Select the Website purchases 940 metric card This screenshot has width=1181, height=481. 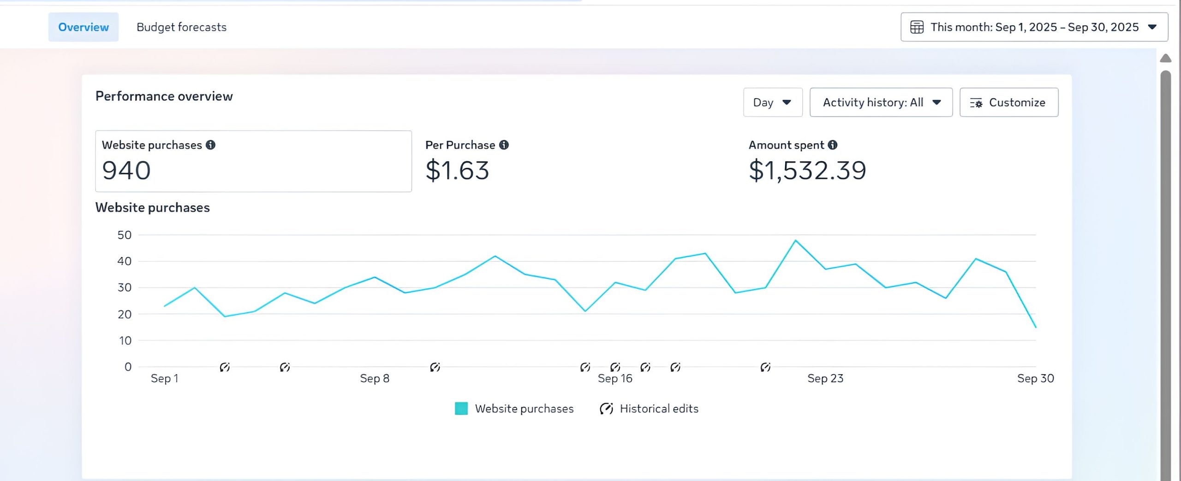click(253, 161)
